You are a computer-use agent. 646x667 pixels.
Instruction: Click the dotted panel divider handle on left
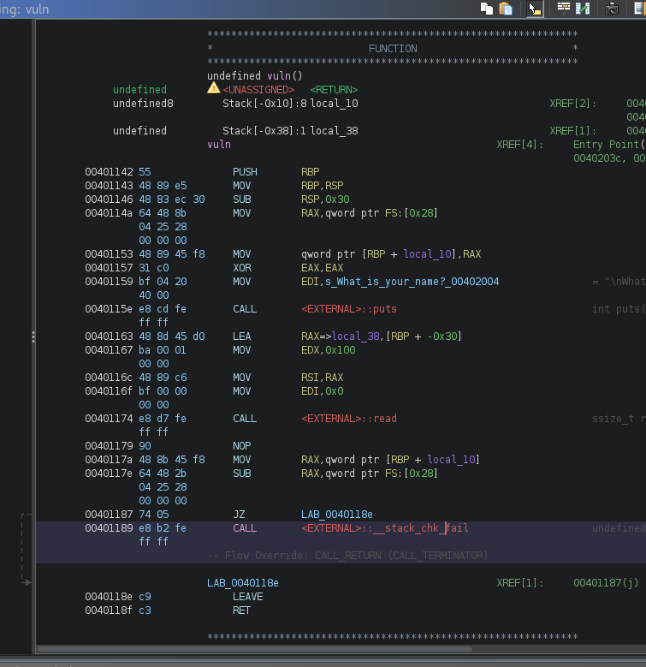(x=33, y=336)
